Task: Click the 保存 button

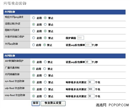Action: (36, 103)
